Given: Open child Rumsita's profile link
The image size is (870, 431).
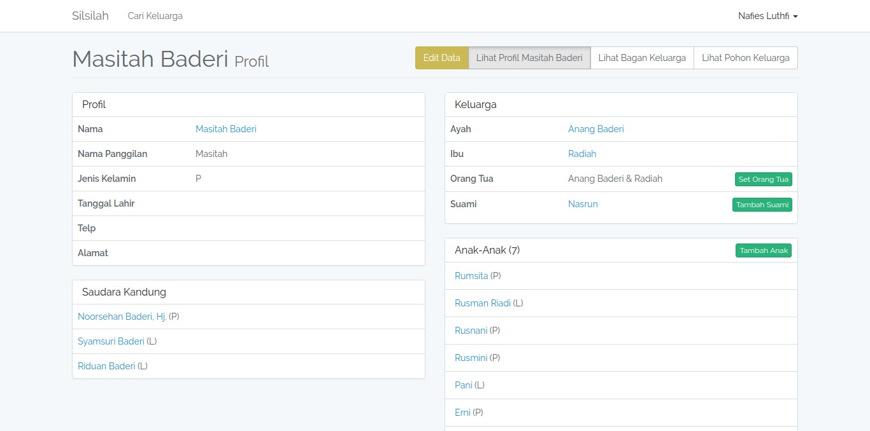Looking at the screenshot, I should 471,276.
